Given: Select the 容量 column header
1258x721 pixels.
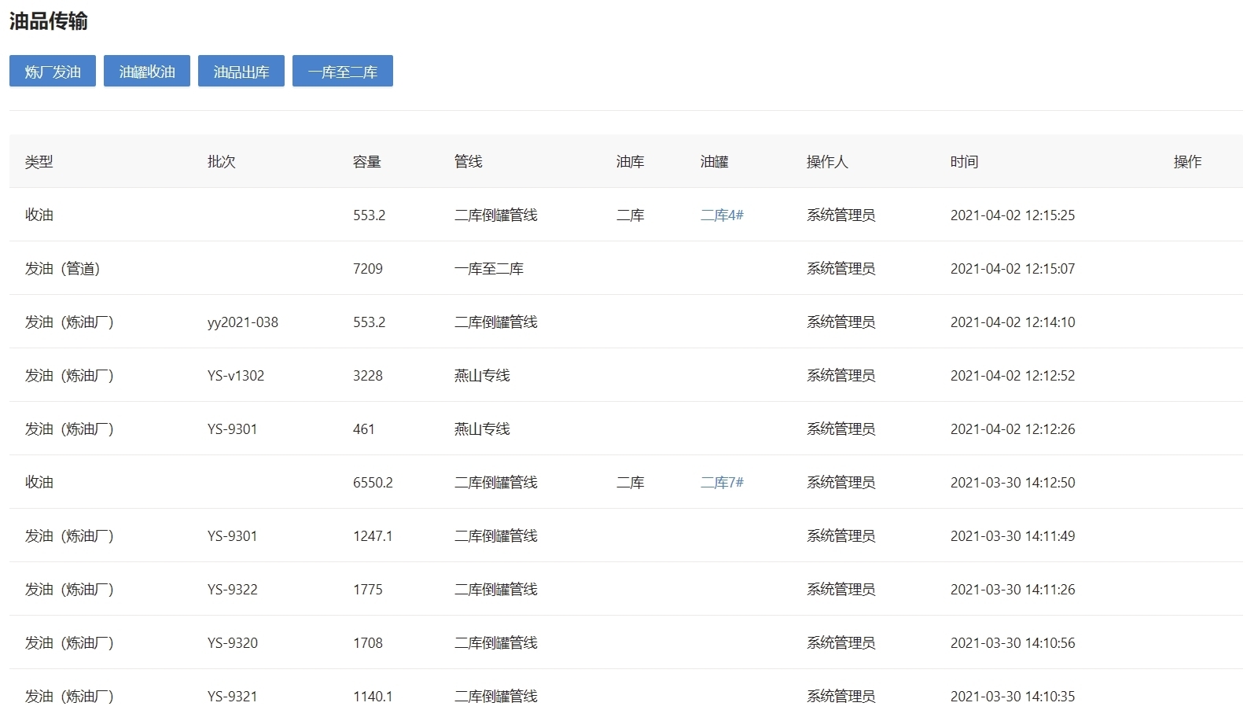Looking at the screenshot, I should (366, 162).
